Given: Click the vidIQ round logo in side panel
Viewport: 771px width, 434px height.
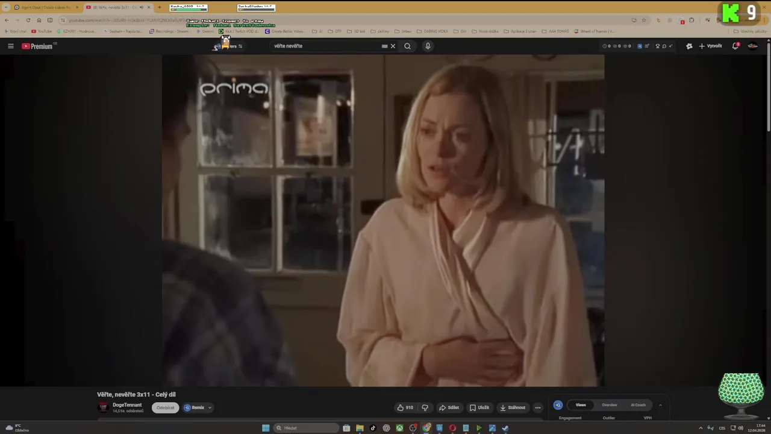Looking at the screenshot, I should (558, 405).
